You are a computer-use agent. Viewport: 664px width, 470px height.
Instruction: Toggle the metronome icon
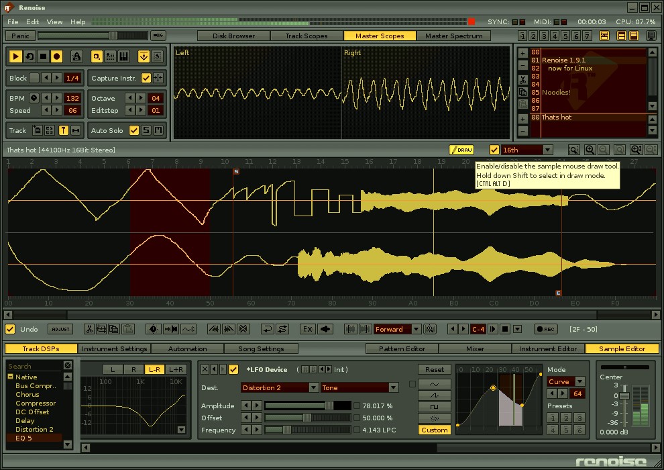(x=76, y=57)
